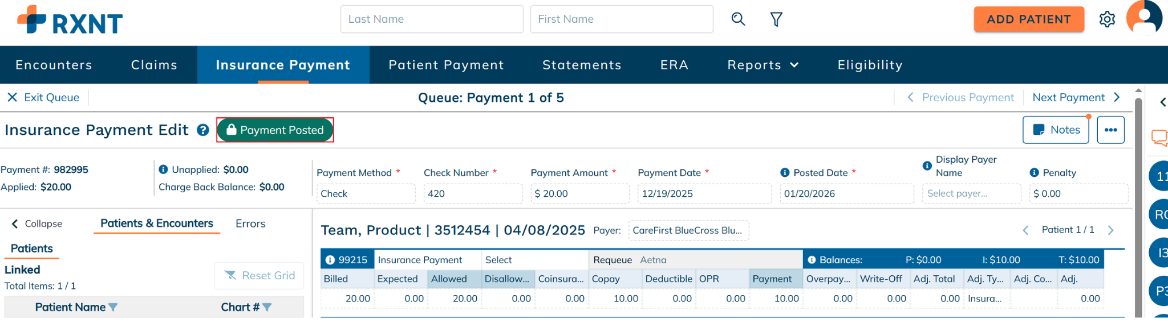Open the chat bubble icon in sidebar
1168x323 pixels.
pyautogui.click(x=1159, y=137)
